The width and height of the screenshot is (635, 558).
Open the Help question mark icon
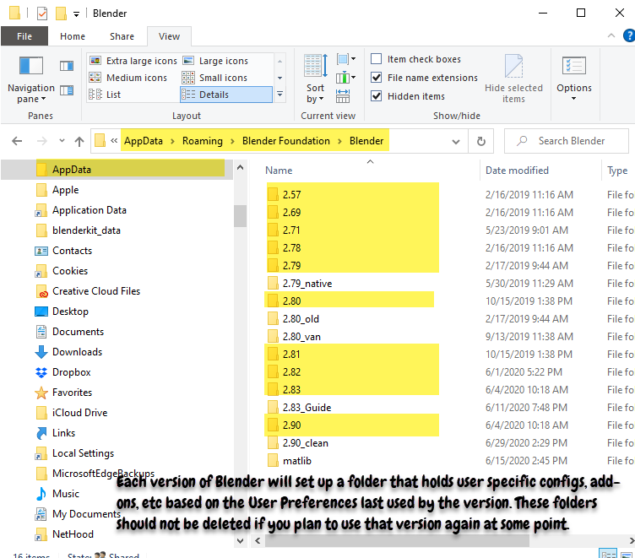[629, 35]
